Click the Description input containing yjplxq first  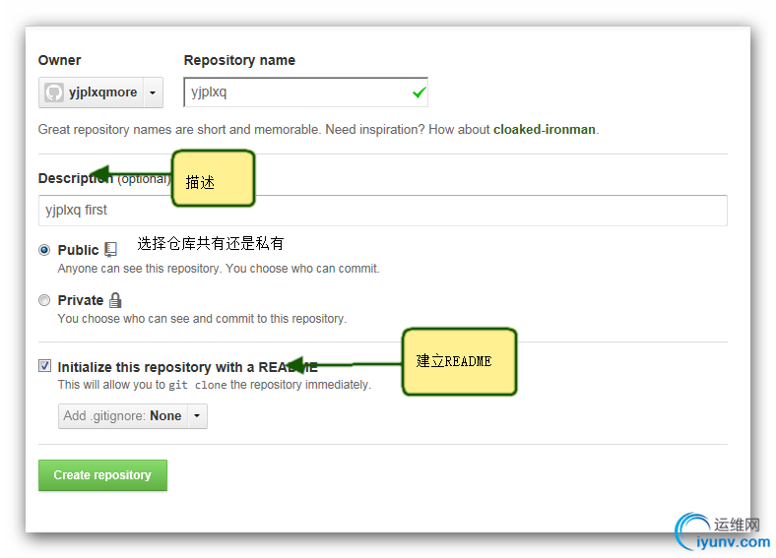coord(382,211)
